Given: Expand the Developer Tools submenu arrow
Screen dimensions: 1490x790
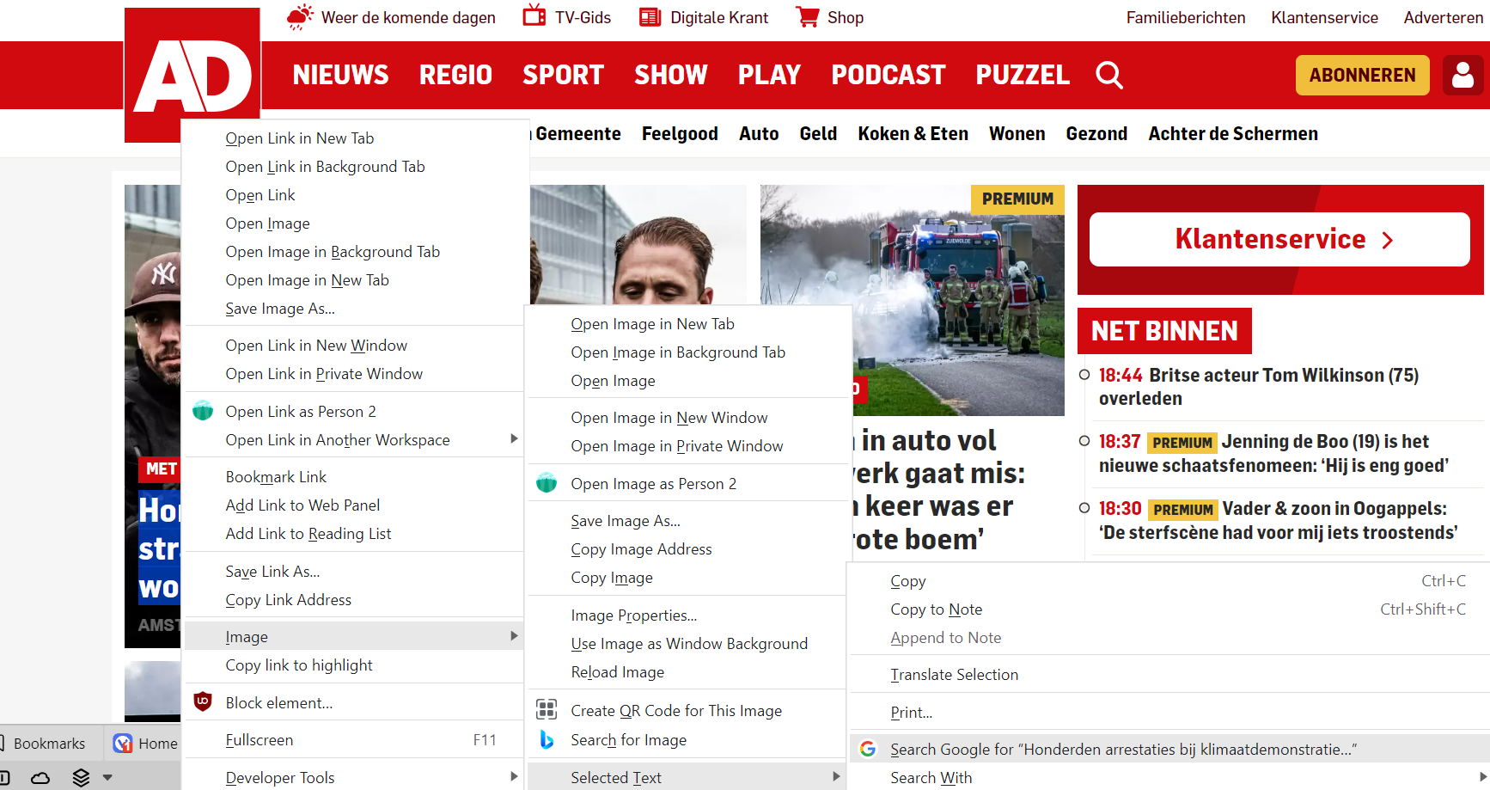Looking at the screenshot, I should tap(514, 777).
